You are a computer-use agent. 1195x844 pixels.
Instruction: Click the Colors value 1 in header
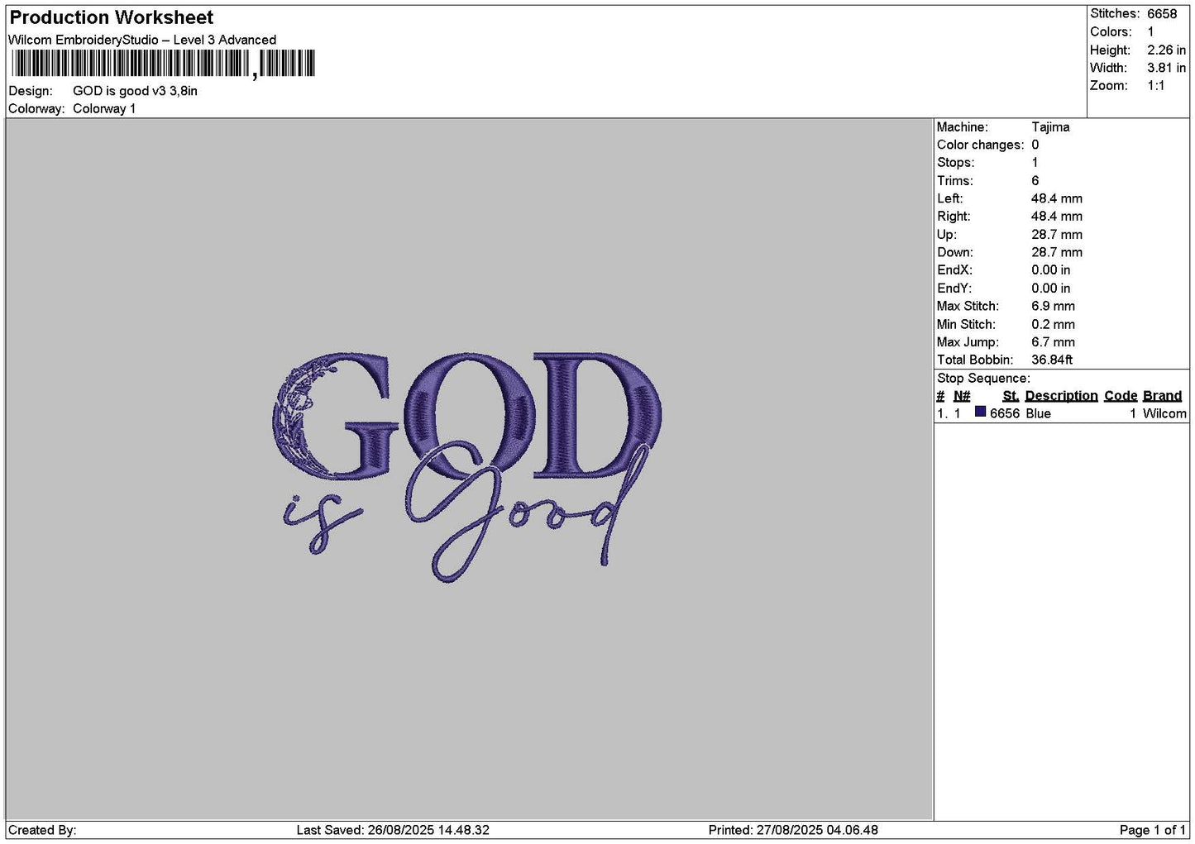point(1150,32)
